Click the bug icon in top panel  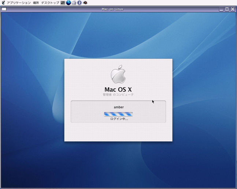(x=85, y=3)
